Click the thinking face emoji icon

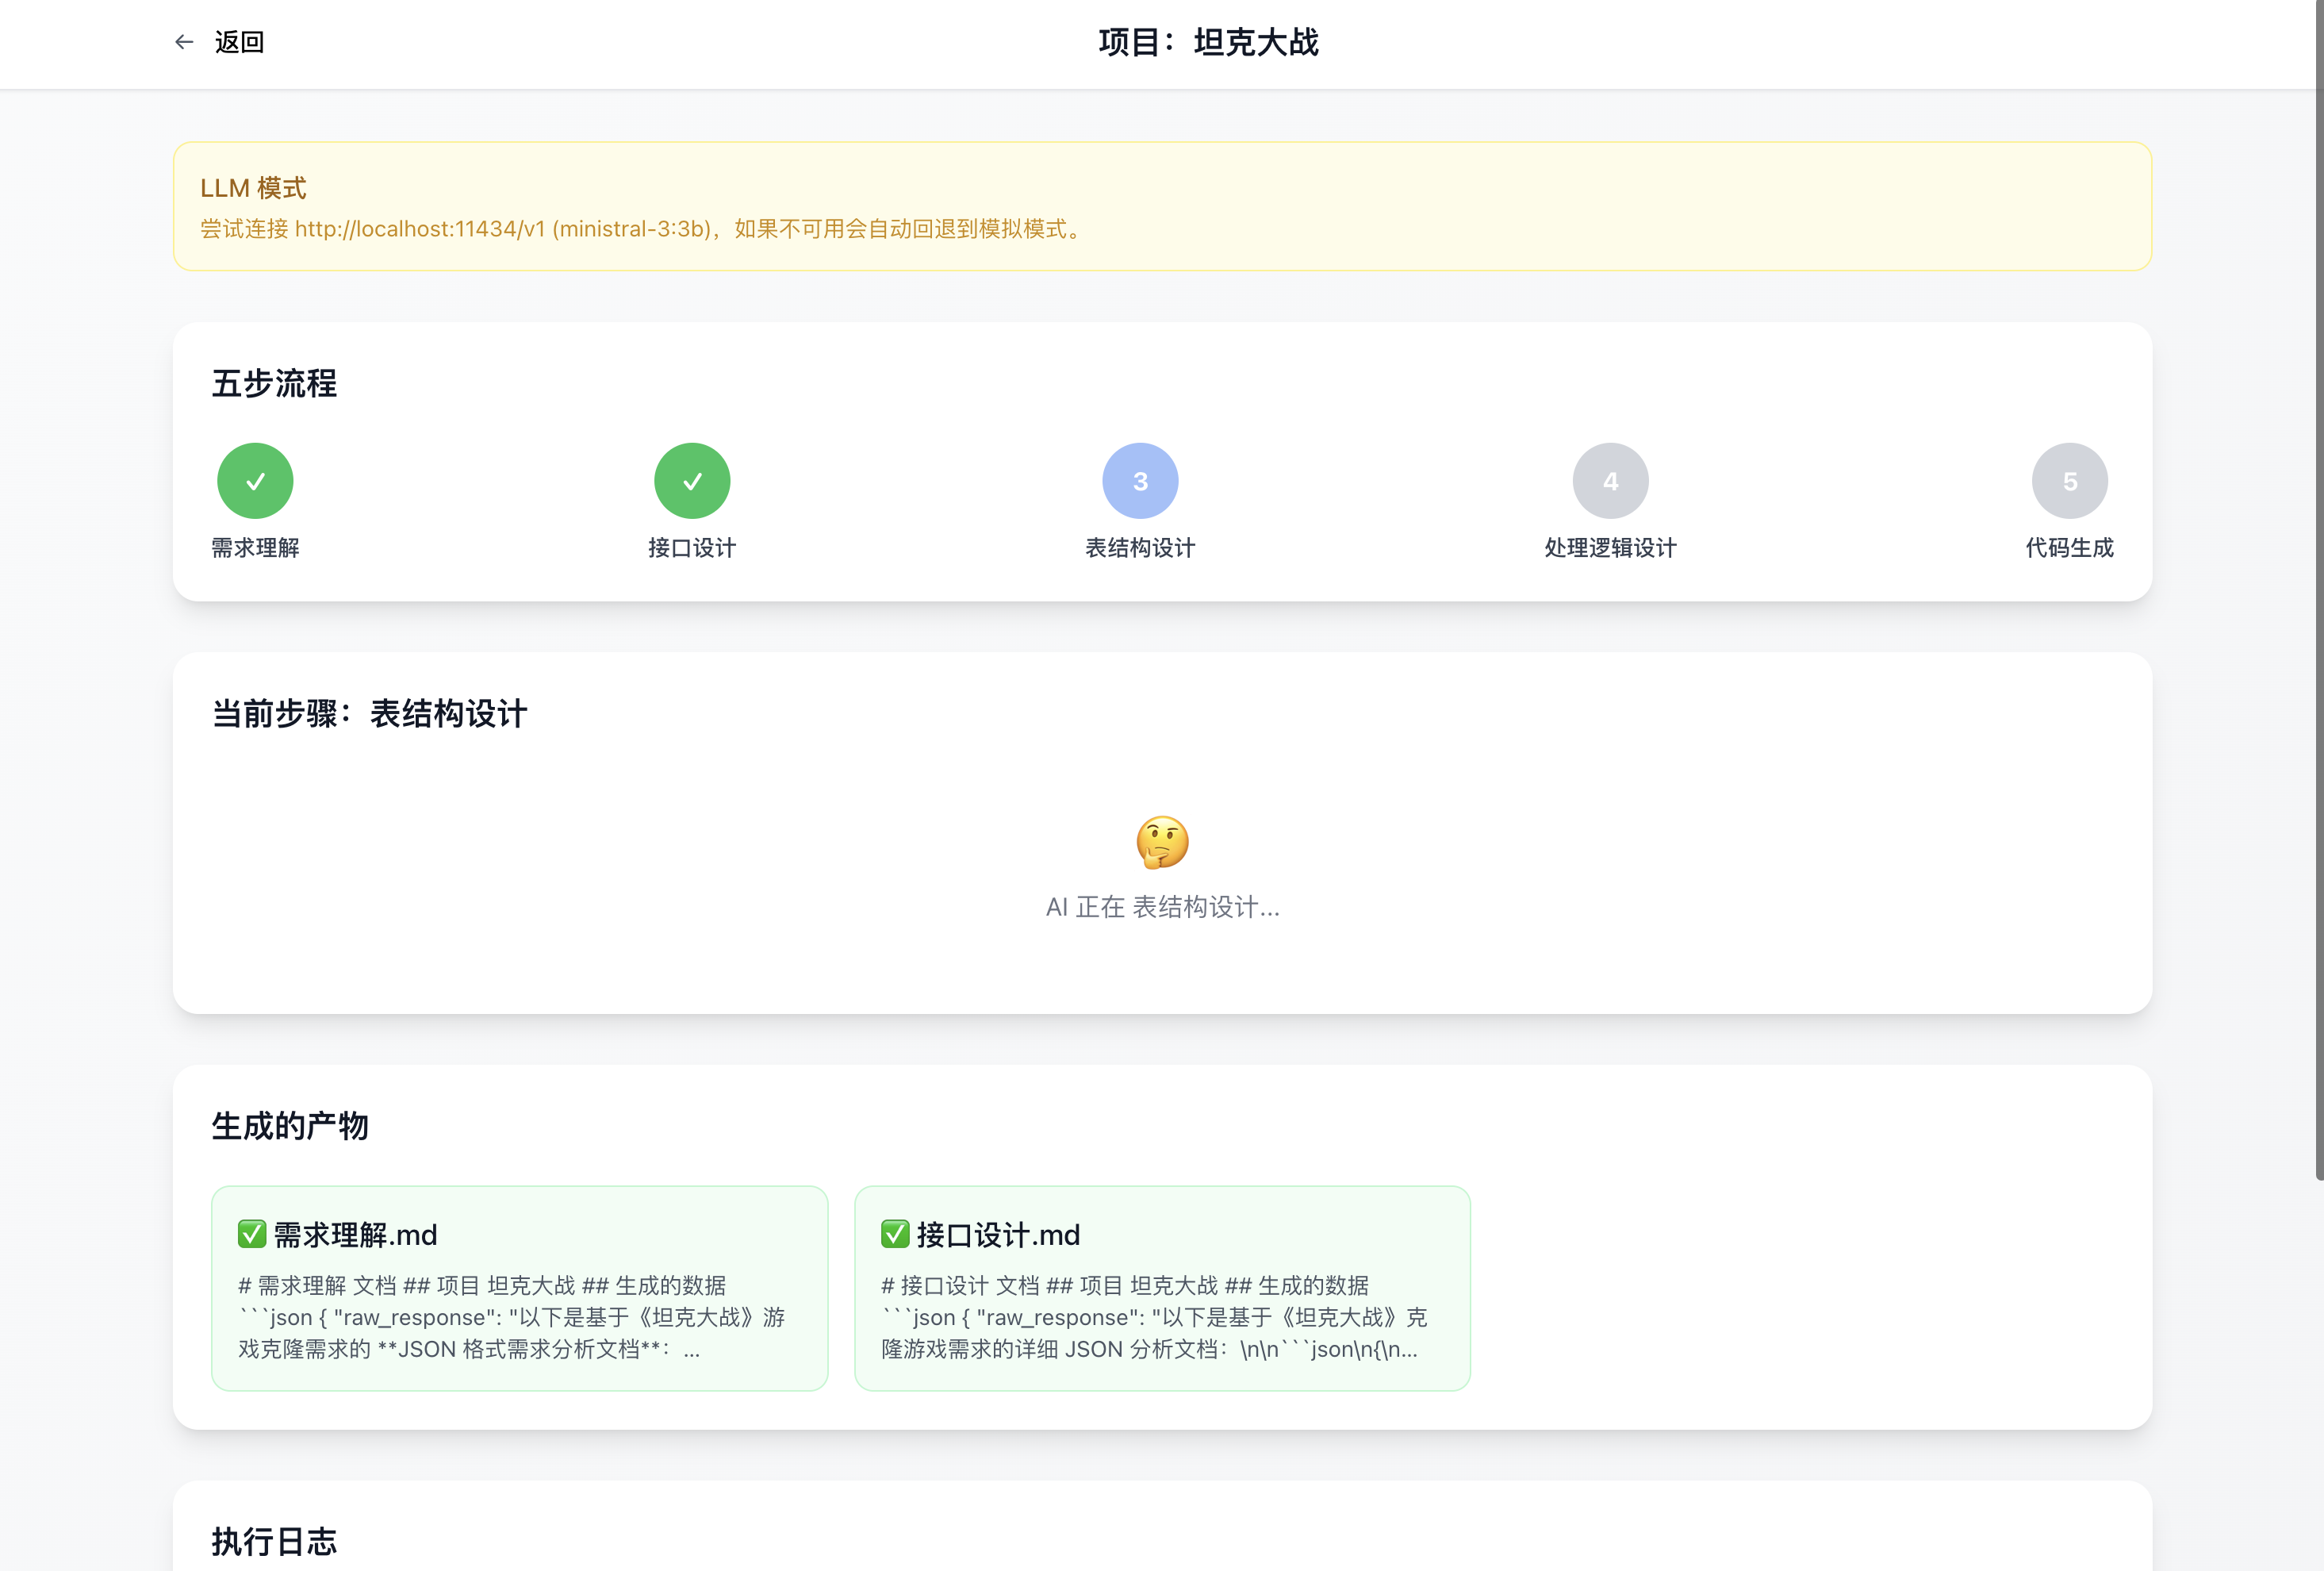coord(1162,842)
